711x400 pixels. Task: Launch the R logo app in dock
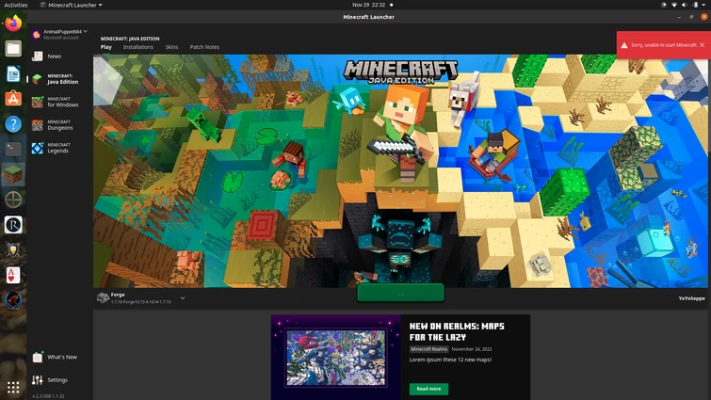point(13,225)
